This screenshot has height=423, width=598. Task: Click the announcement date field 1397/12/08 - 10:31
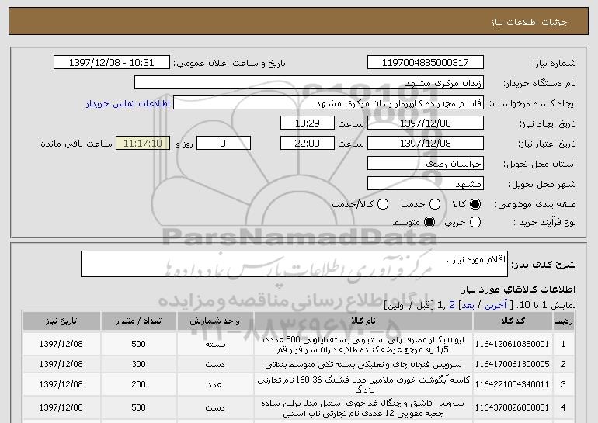coord(112,63)
